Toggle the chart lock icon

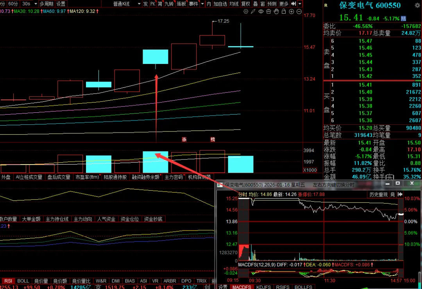[x=284, y=11]
